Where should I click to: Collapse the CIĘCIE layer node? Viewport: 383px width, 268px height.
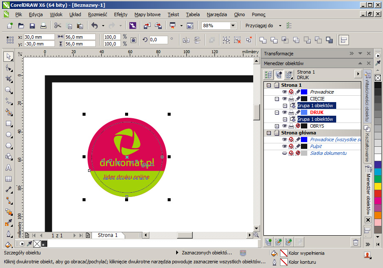[x=277, y=99]
